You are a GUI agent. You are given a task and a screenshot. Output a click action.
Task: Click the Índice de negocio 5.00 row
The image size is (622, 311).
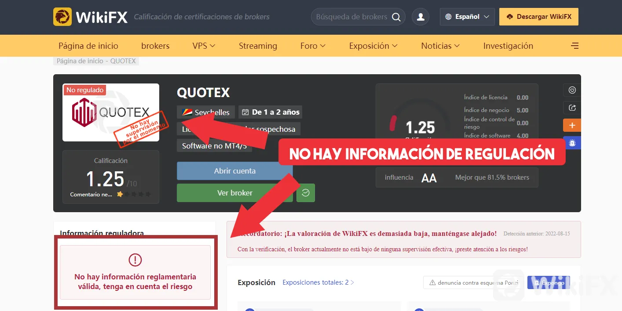click(x=496, y=110)
